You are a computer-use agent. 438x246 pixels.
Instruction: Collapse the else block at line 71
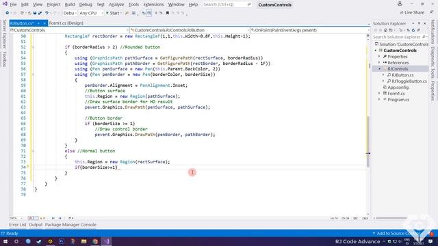(x=33, y=151)
